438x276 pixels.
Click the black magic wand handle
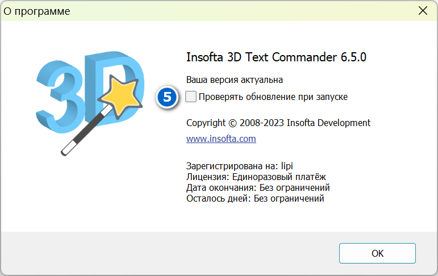85,131
